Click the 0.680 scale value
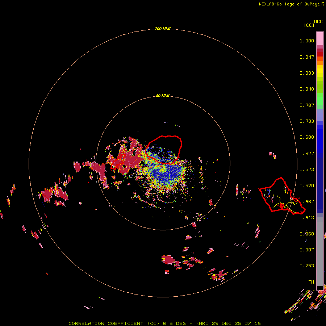Screen dimensions: 326x326 tap(307, 137)
